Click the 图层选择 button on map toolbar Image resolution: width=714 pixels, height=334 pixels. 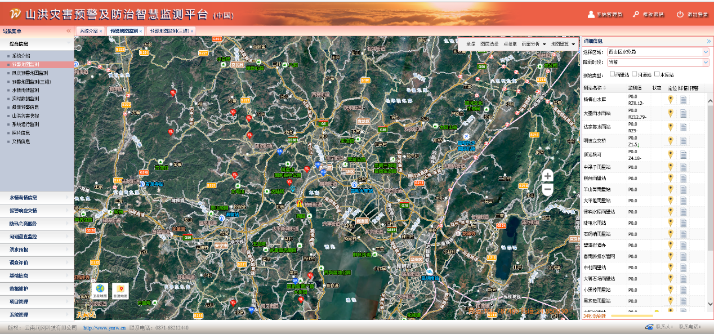tap(489, 44)
